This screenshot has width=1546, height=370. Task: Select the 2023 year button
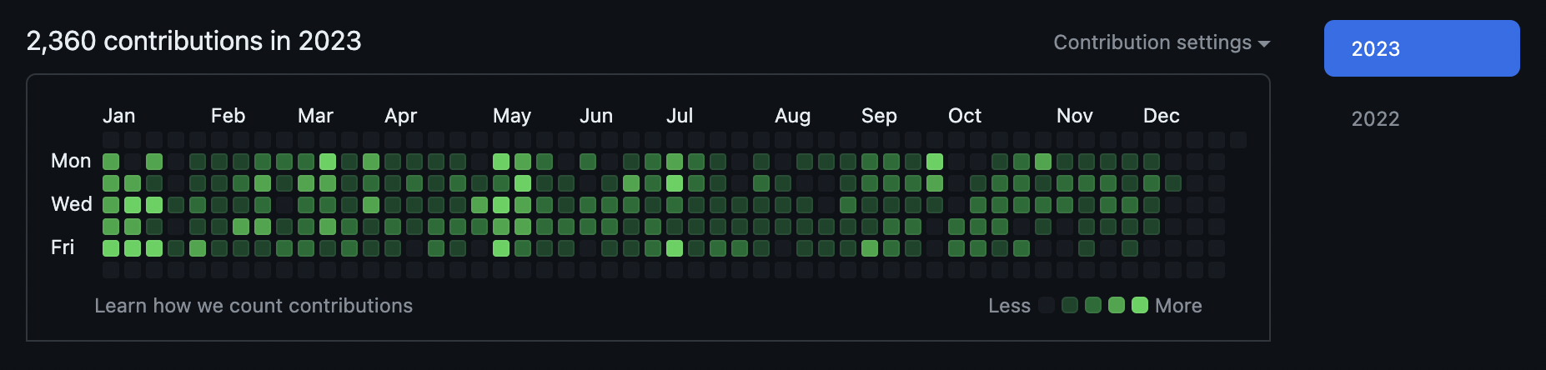click(x=1422, y=48)
